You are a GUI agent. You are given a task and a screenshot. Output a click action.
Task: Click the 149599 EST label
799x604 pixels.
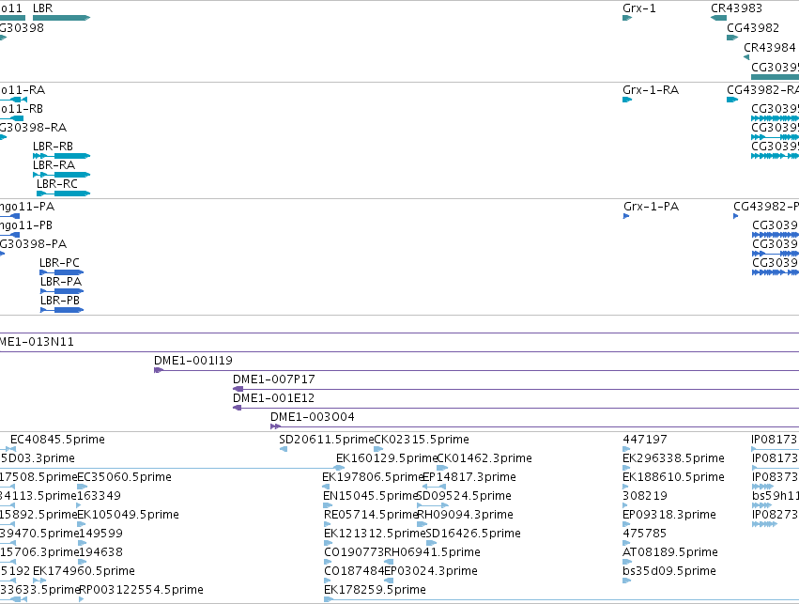coord(100,534)
